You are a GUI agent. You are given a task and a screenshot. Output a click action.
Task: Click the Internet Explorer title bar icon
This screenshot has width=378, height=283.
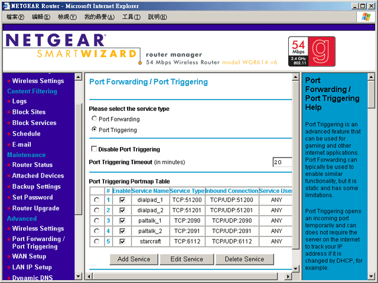coord(6,6)
